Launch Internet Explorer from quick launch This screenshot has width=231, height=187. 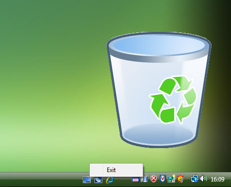(110, 180)
